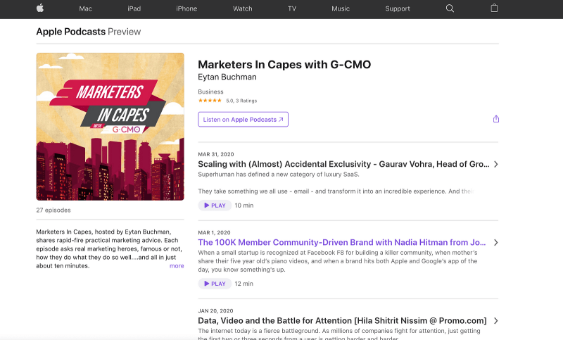Screen dimensions: 563x340
Task: Click the five-star rating display
Action: pos(210,101)
